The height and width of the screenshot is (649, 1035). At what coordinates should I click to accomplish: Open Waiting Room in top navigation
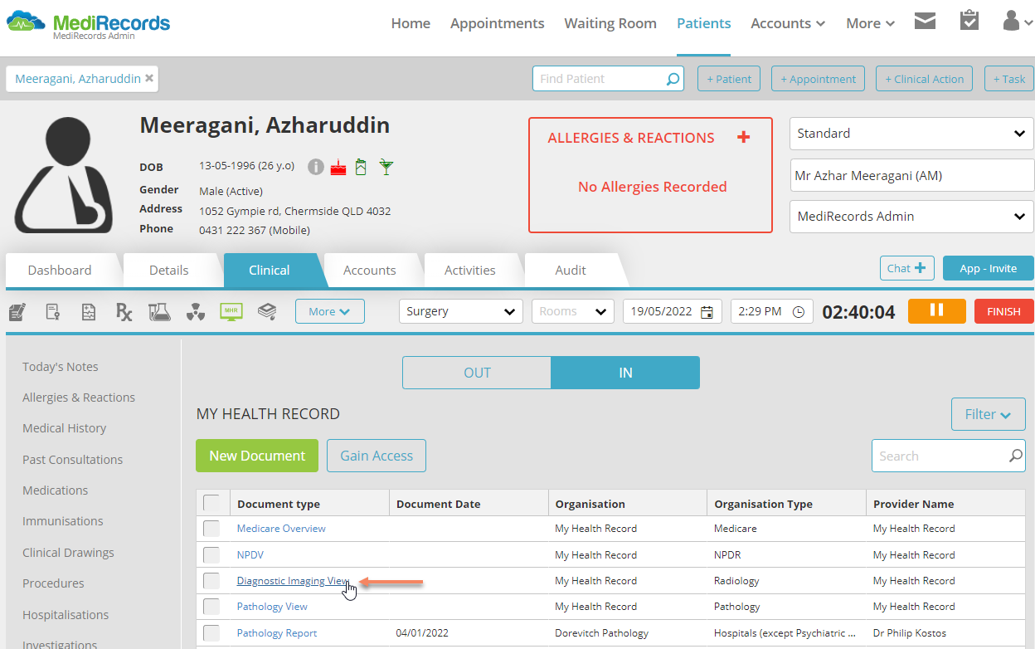610,23
